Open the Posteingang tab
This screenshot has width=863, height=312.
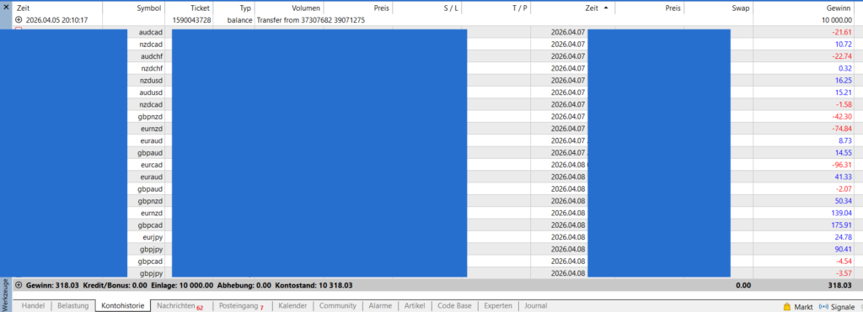242,306
